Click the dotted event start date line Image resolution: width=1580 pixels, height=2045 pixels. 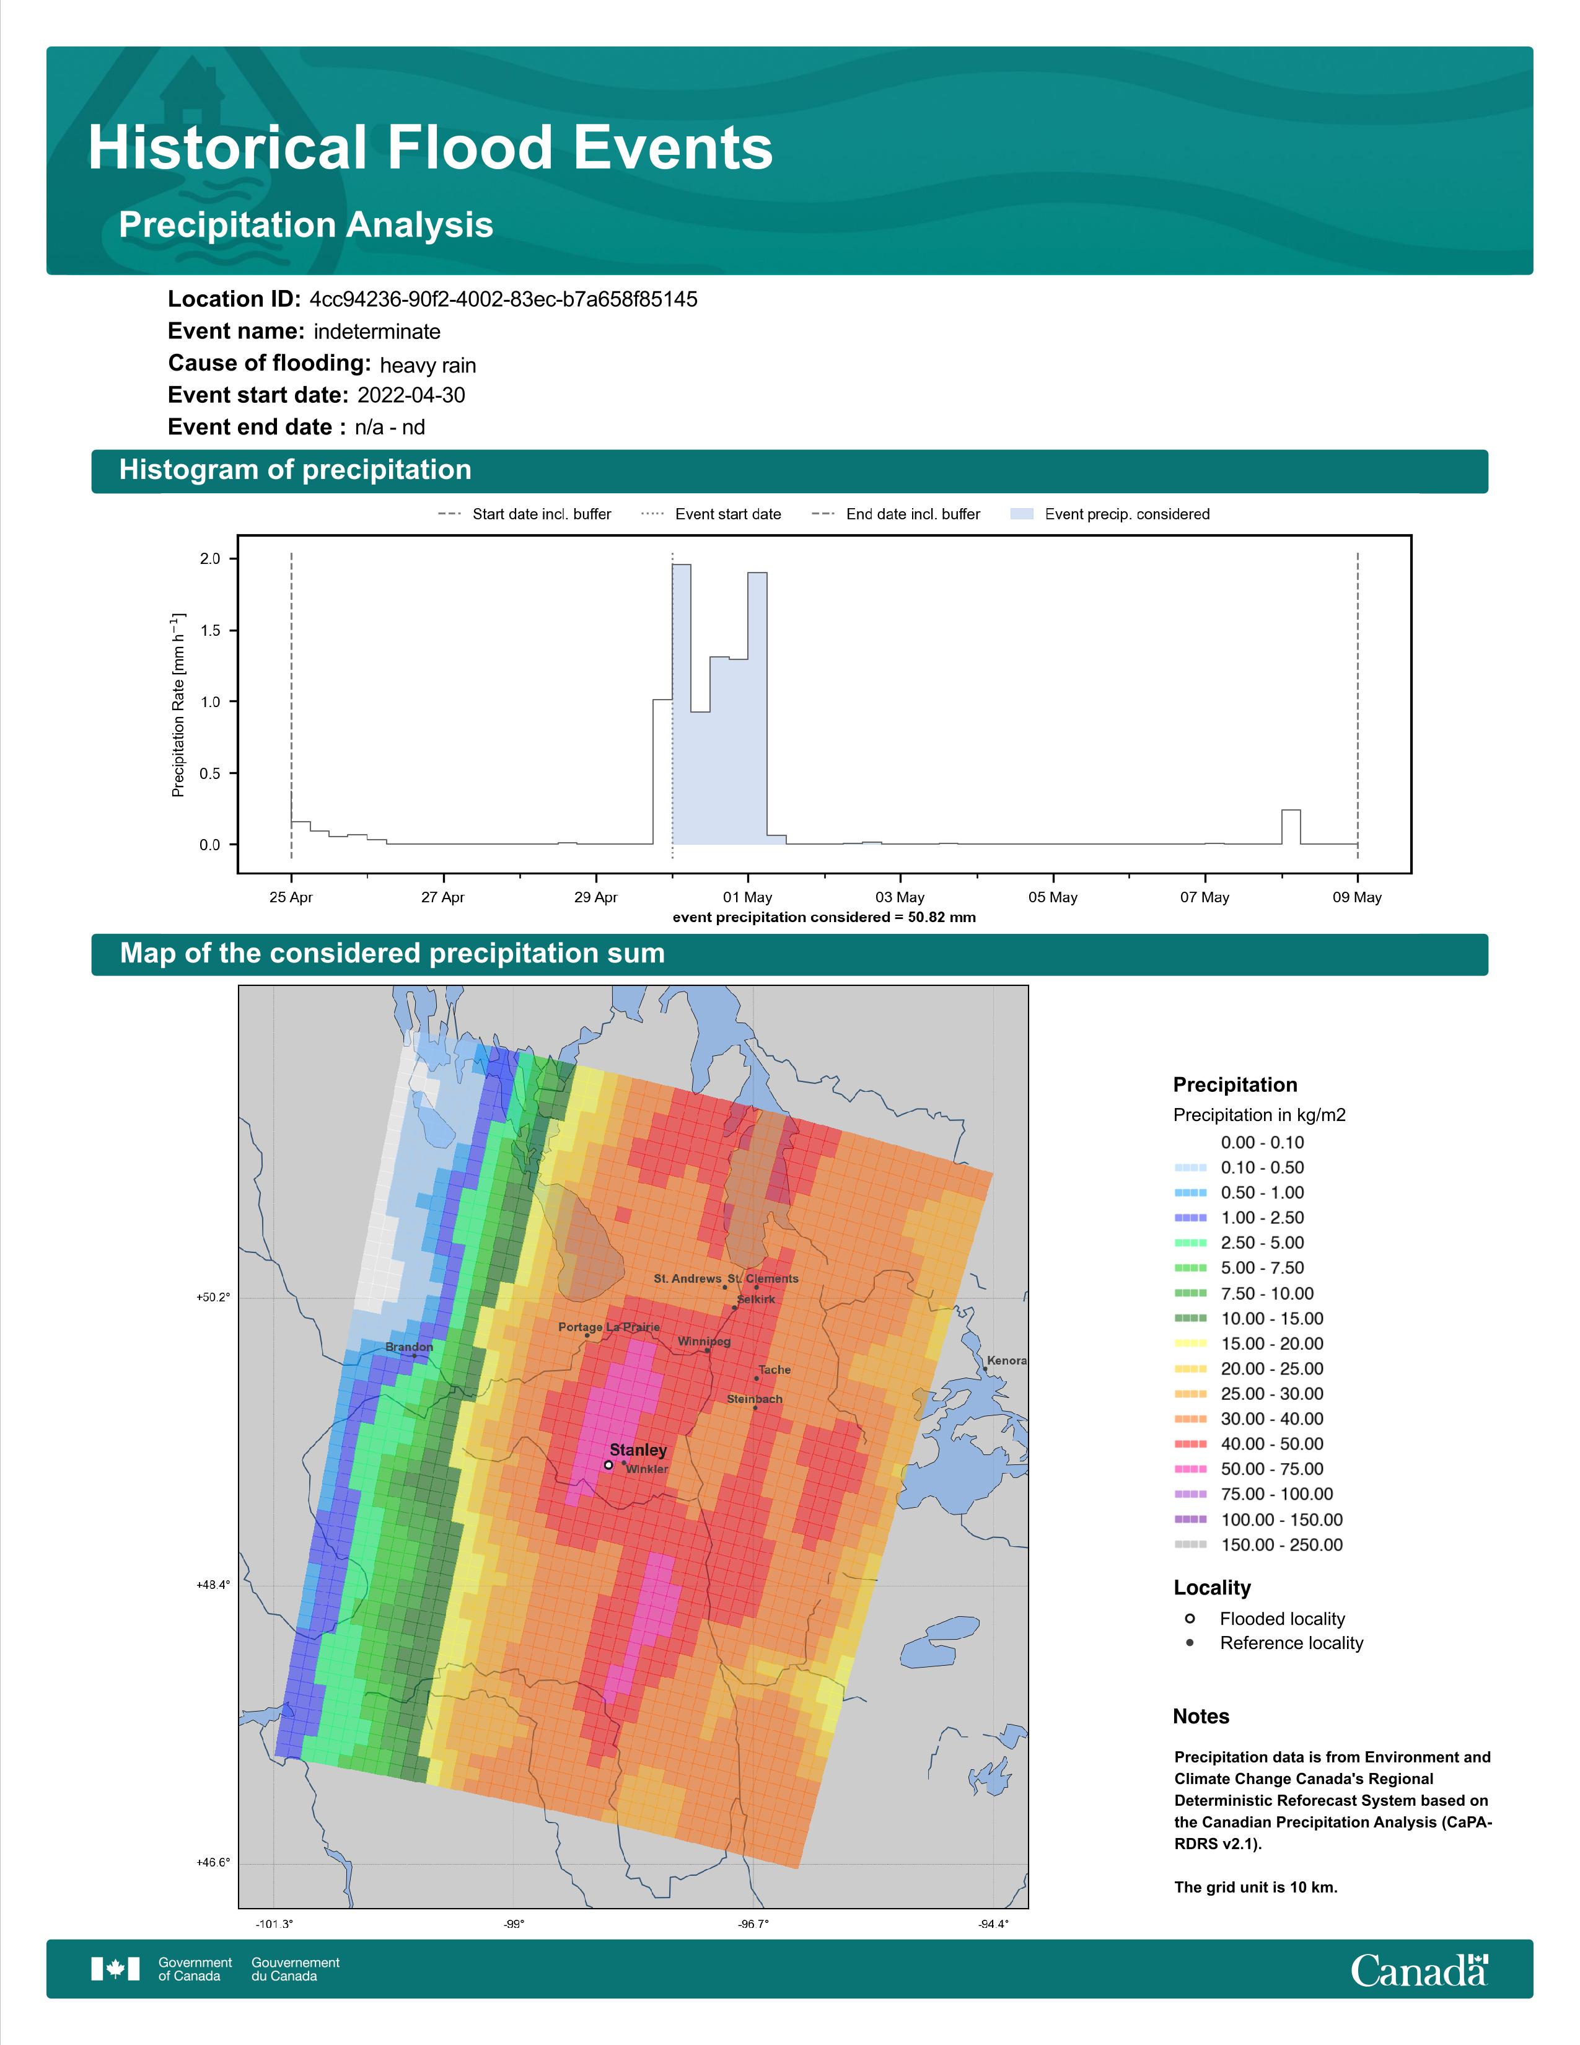pos(672,705)
